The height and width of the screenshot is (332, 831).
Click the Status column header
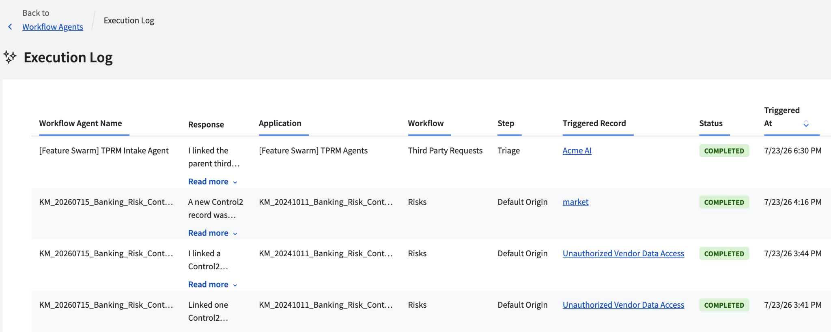tap(711, 123)
